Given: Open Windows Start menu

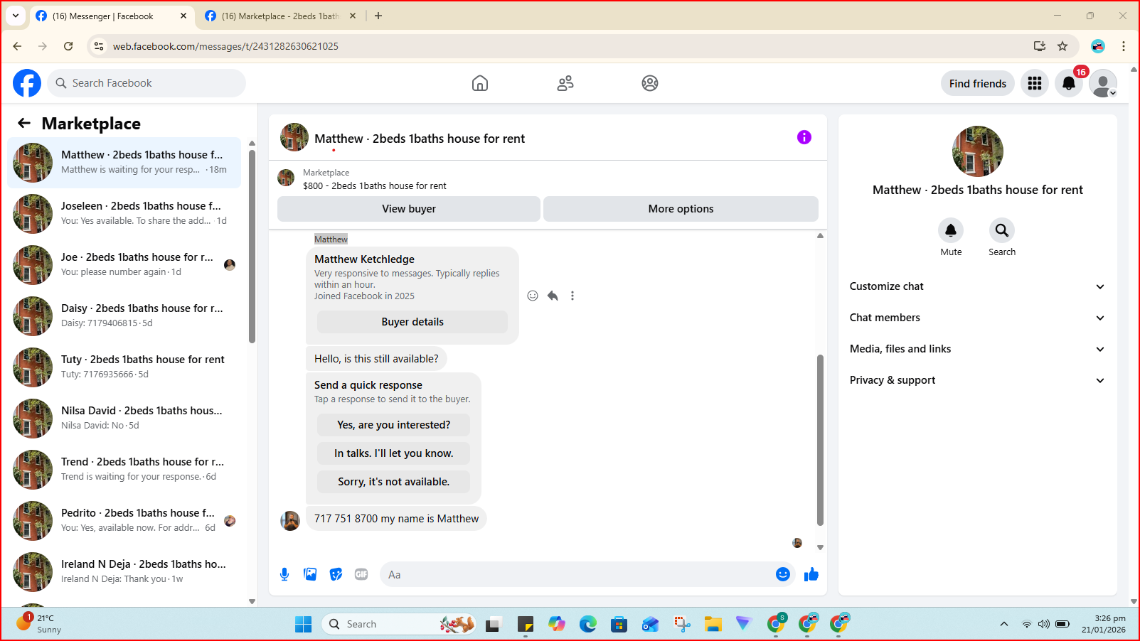Looking at the screenshot, I should click(x=304, y=624).
